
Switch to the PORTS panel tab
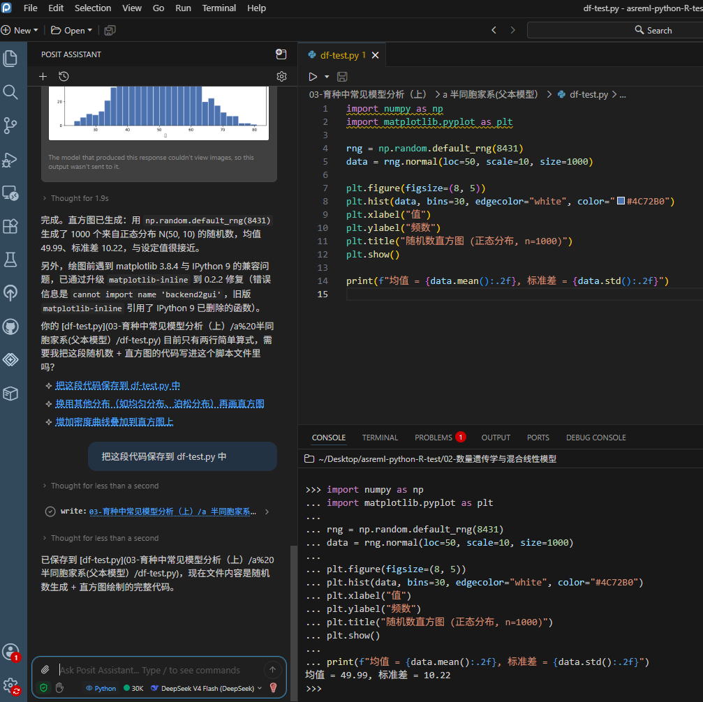(538, 438)
